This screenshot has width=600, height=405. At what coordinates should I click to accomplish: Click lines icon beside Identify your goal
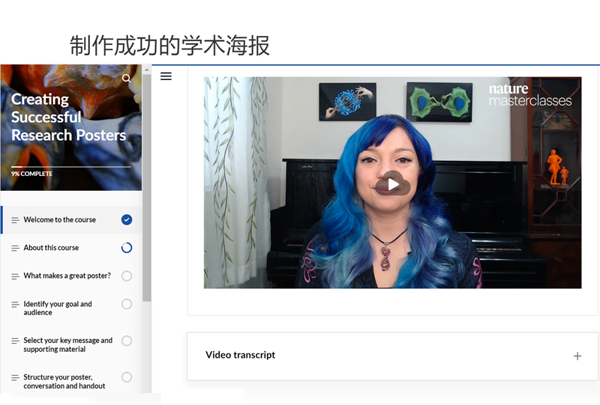tap(15, 305)
